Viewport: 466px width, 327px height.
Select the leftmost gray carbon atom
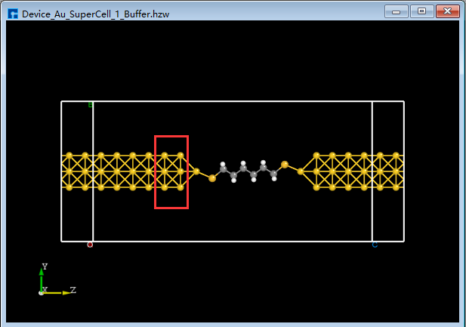tap(224, 169)
